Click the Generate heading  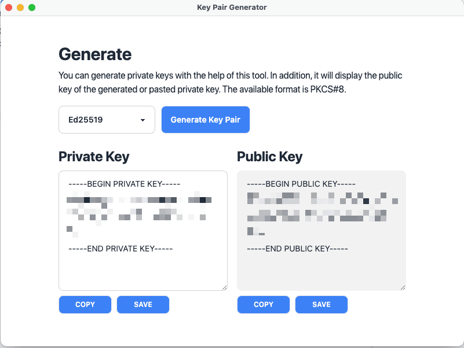[x=95, y=54]
